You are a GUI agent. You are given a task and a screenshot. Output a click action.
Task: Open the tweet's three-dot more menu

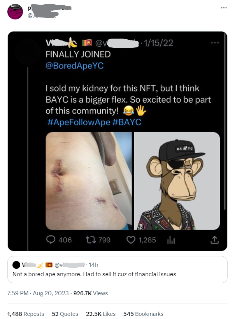[x=223, y=8]
